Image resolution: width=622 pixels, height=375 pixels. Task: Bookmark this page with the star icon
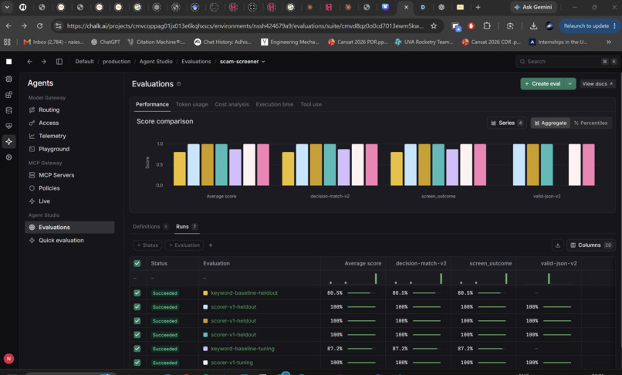click(x=434, y=25)
